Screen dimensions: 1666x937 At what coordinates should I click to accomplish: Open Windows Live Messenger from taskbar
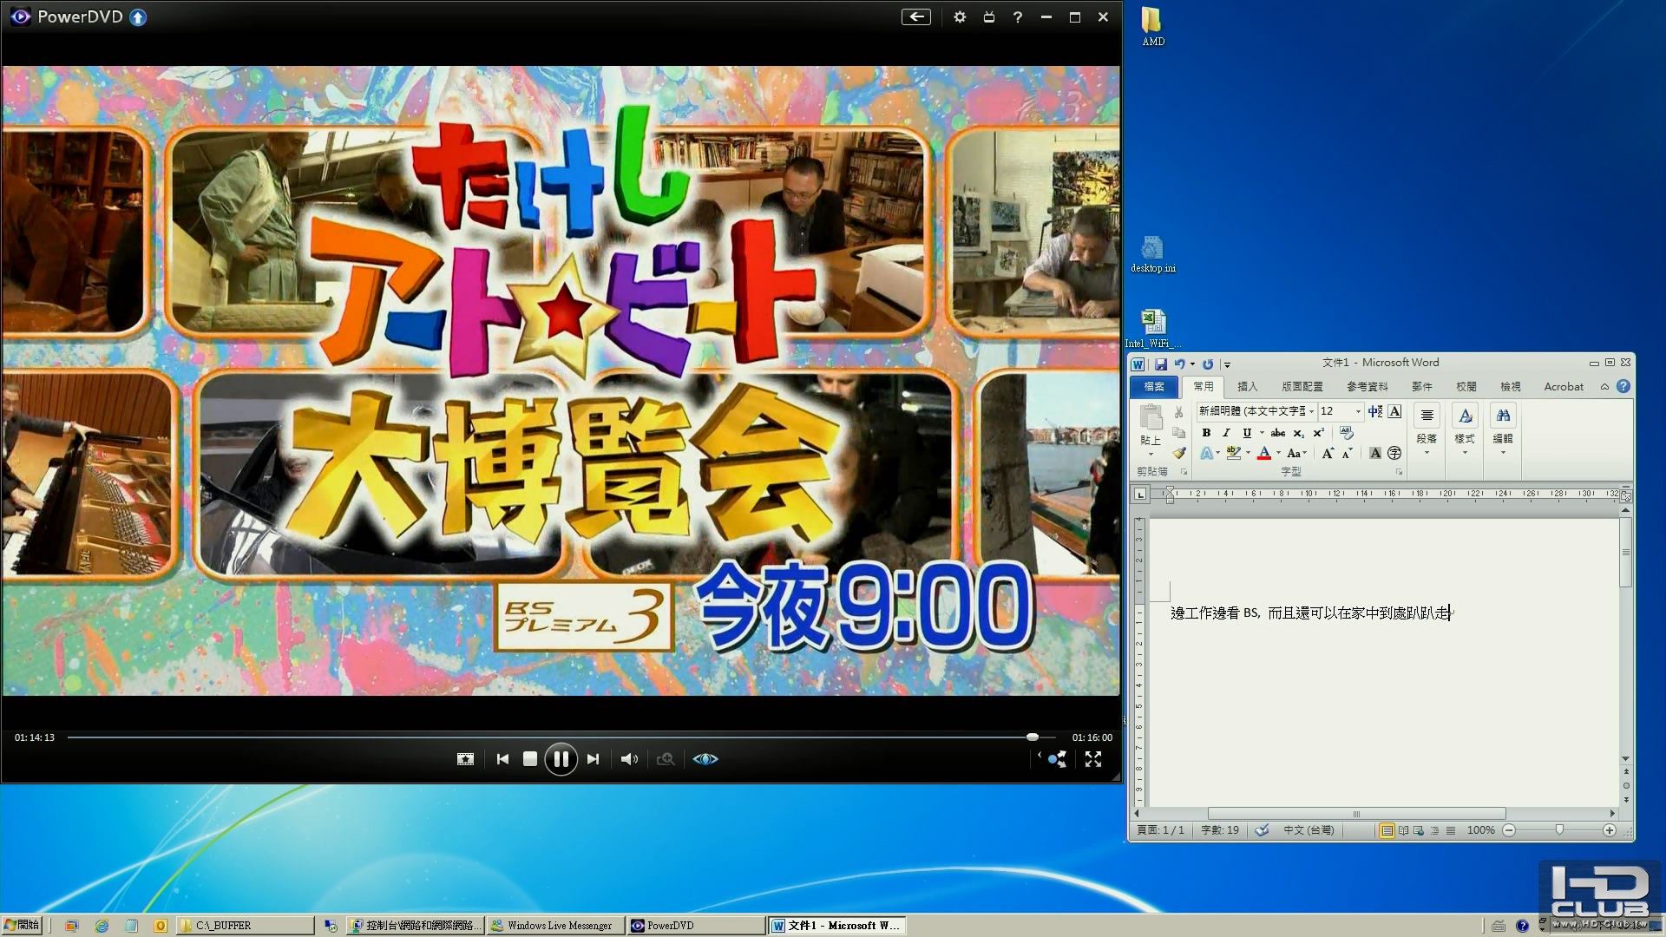(x=554, y=926)
